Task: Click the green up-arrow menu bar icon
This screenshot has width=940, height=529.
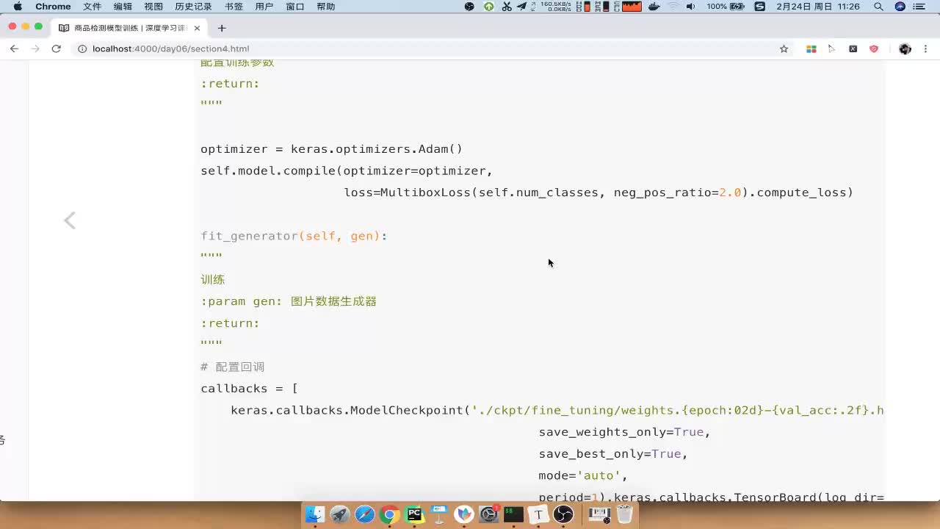Action: click(x=489, y=7)
